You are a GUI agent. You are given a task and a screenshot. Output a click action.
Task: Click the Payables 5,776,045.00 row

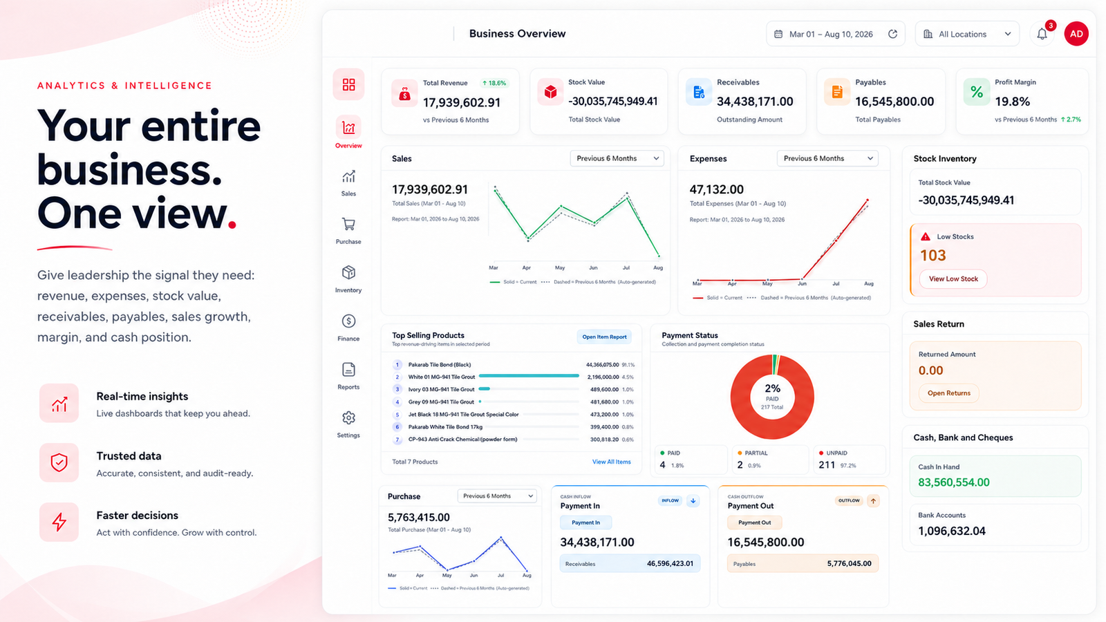click(803, 563)
